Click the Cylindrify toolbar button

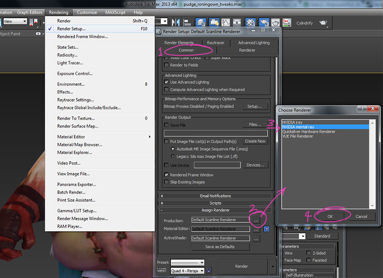(x=304, y=23)
